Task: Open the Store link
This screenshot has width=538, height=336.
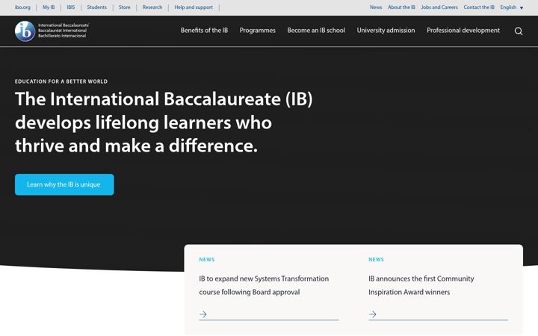Action: click(125, 7)
